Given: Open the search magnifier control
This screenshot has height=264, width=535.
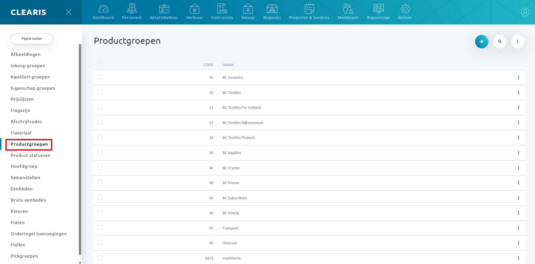Looking at the screenshot, I should coord(500,41).
